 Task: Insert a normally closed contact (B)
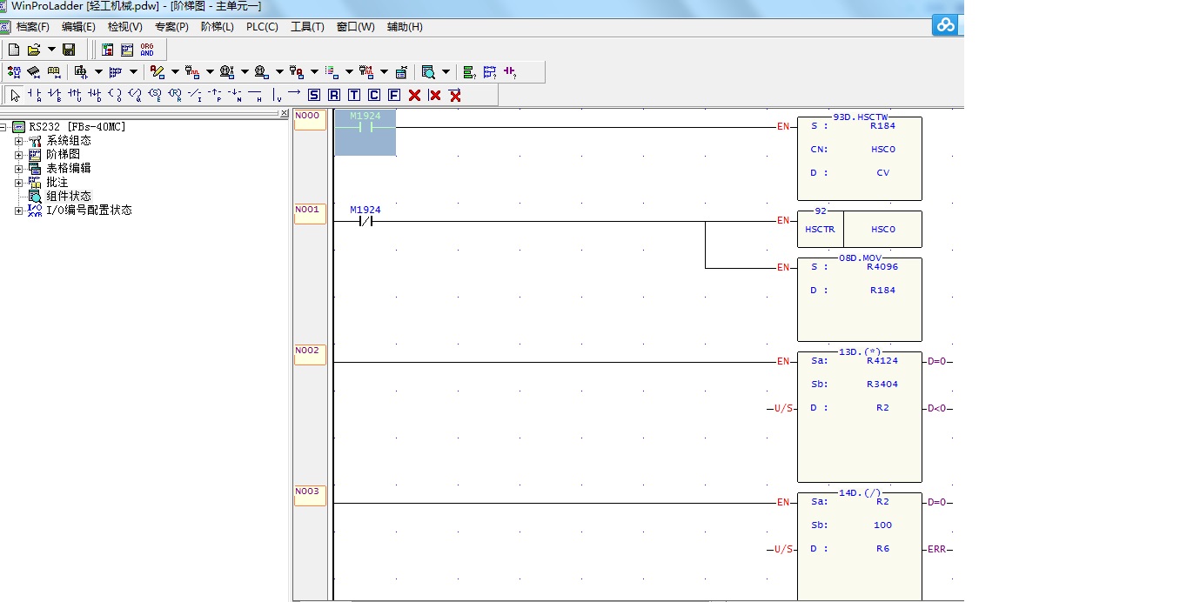(55, 95)
